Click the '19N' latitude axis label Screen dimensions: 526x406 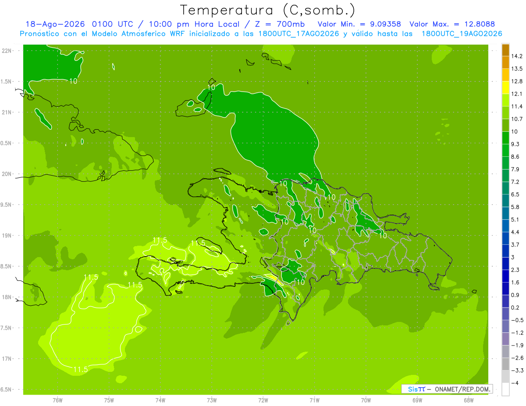coord(7,235)
